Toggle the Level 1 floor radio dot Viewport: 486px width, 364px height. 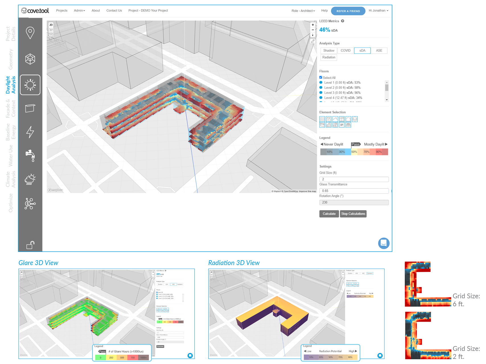tap(321, 83)
